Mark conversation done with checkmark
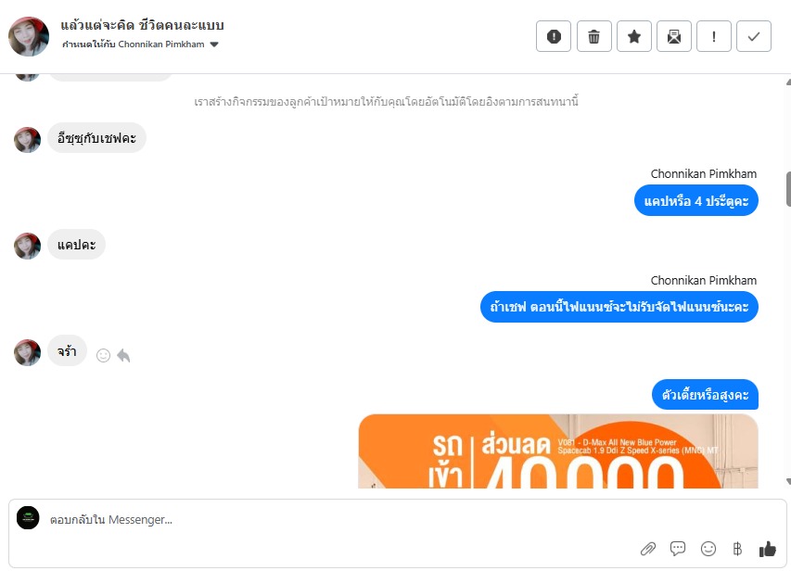 coord(754,36)
